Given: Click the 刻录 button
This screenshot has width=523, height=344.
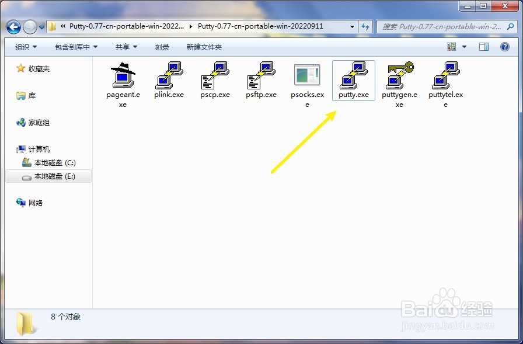Looking at the screenshot, I should click(x=162, y=47).
